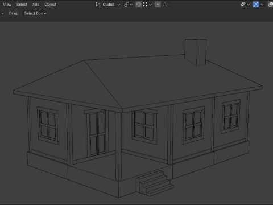Open the transform pivot point dropdown
Image resolution: width=273 pixels, height=205 pixels.
click(x=129, y=5)
